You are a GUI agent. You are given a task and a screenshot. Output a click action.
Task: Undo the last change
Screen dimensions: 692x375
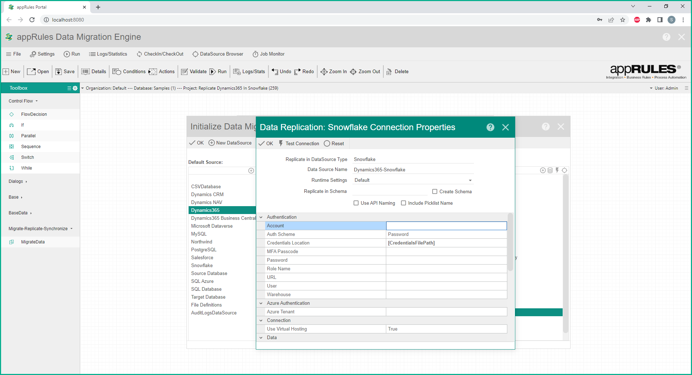pyautogui.click(x=281, y=72)
